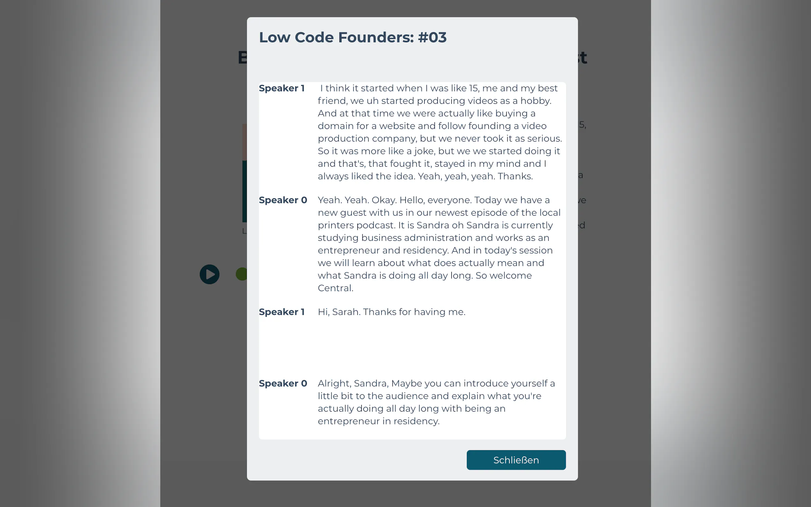Image resolution: width=811 pixels, height=507 pixels.
Task: Click the number "15," in the first paragraph
Action: [x=474, y=88]
